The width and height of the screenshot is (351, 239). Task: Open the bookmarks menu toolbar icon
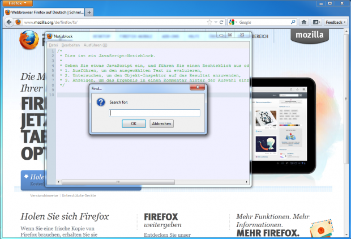pos(316,22)
